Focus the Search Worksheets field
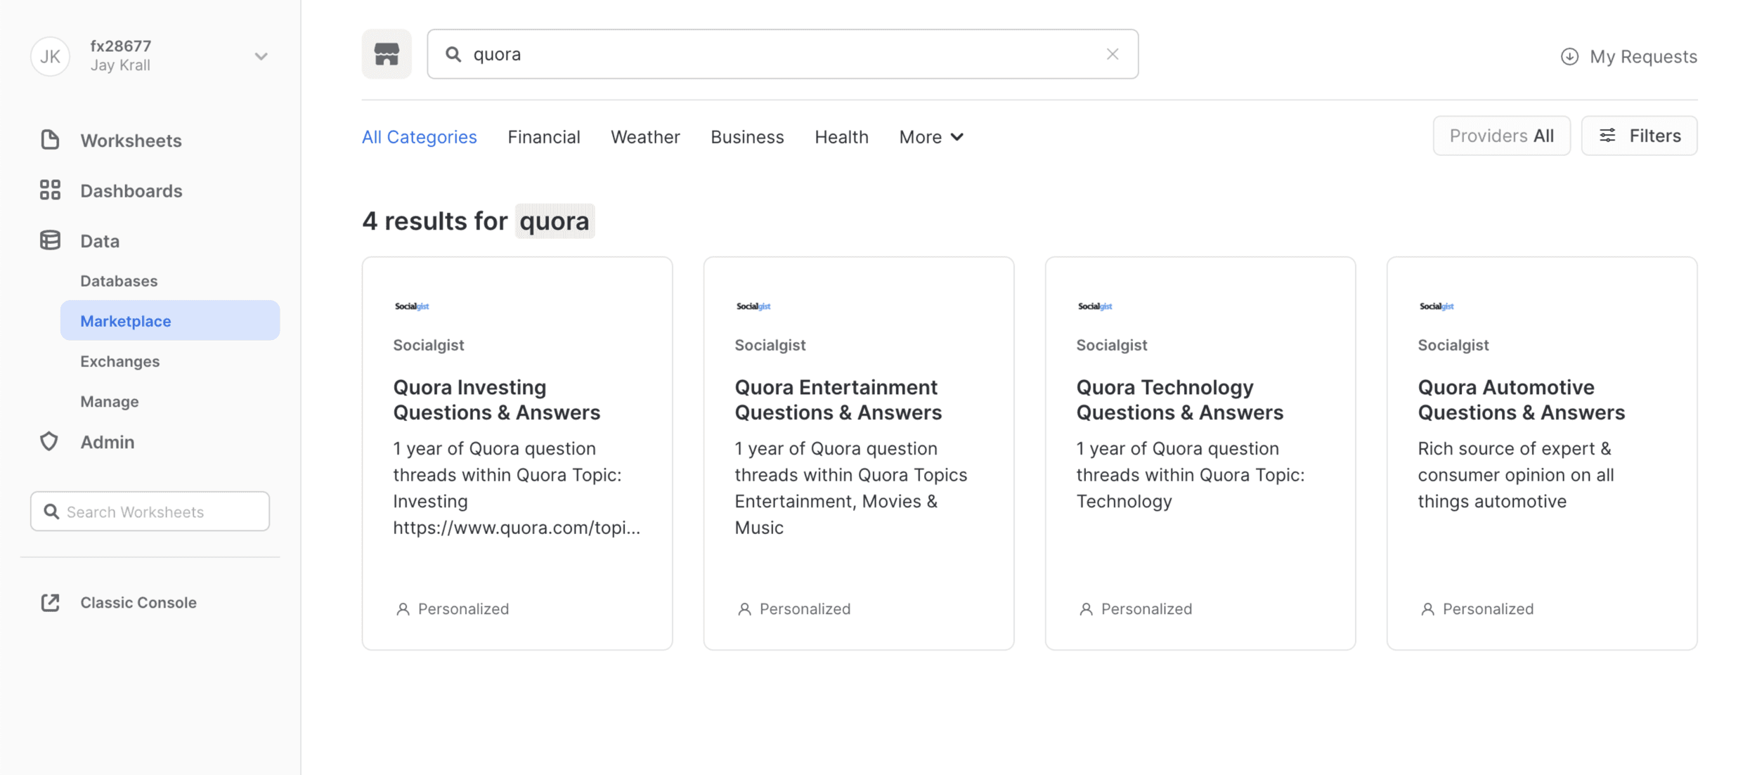Image resolution: width=1757 pixels, height=775 pixels. 150,511
